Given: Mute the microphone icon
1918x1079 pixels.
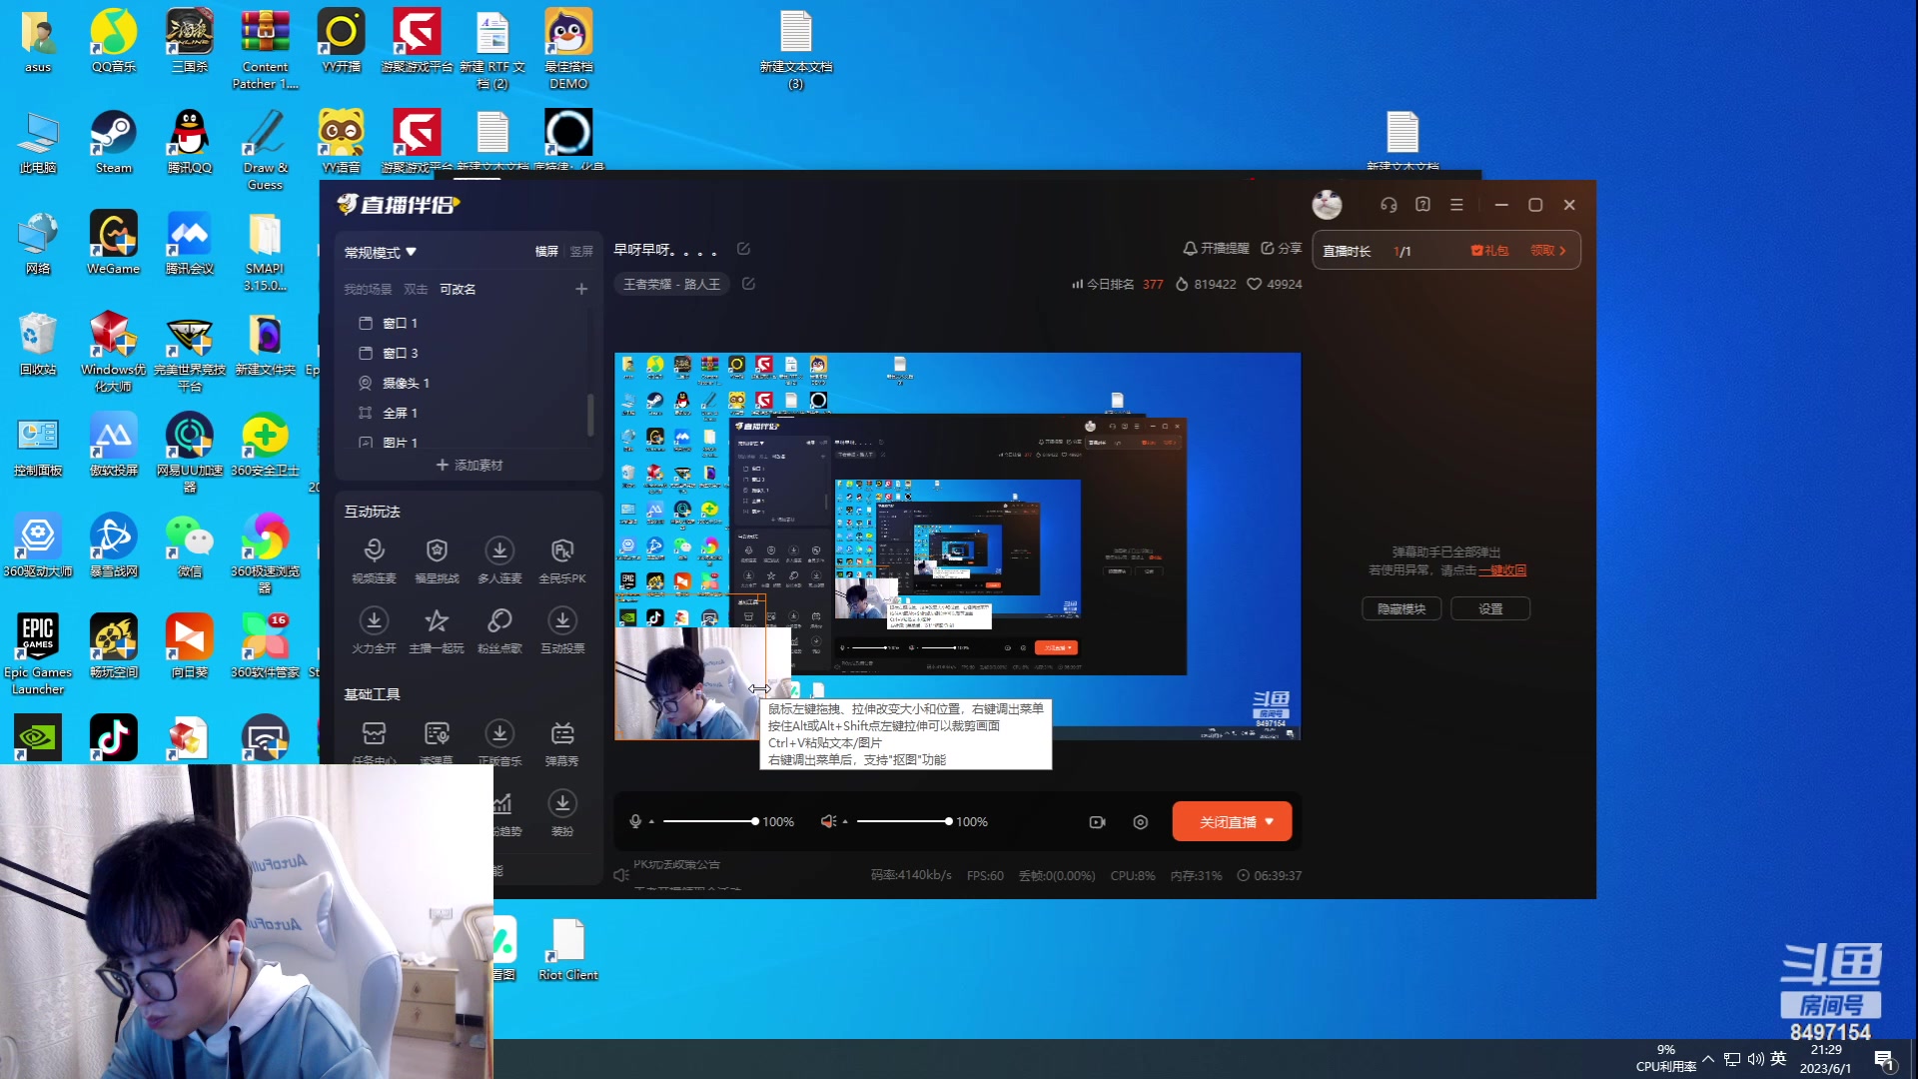Looking at the screenshot, I should 635,821.
